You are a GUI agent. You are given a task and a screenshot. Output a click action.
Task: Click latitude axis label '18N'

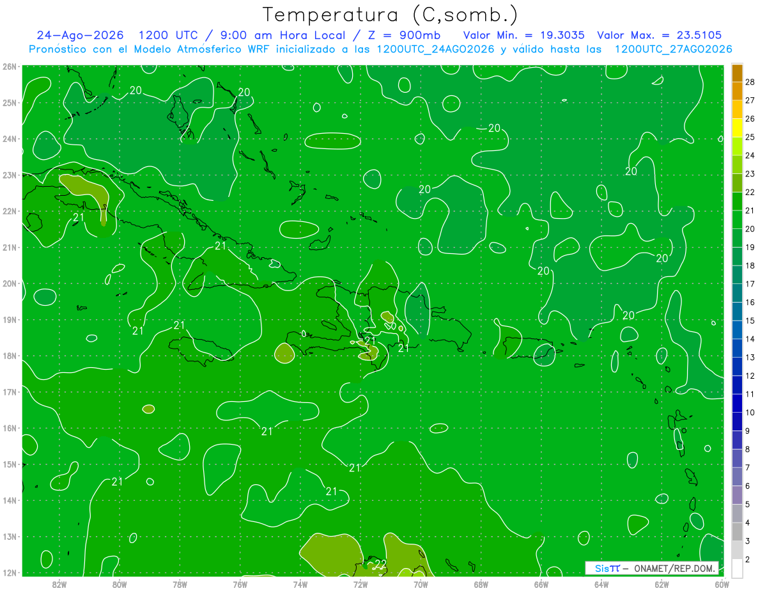(9, 356)
